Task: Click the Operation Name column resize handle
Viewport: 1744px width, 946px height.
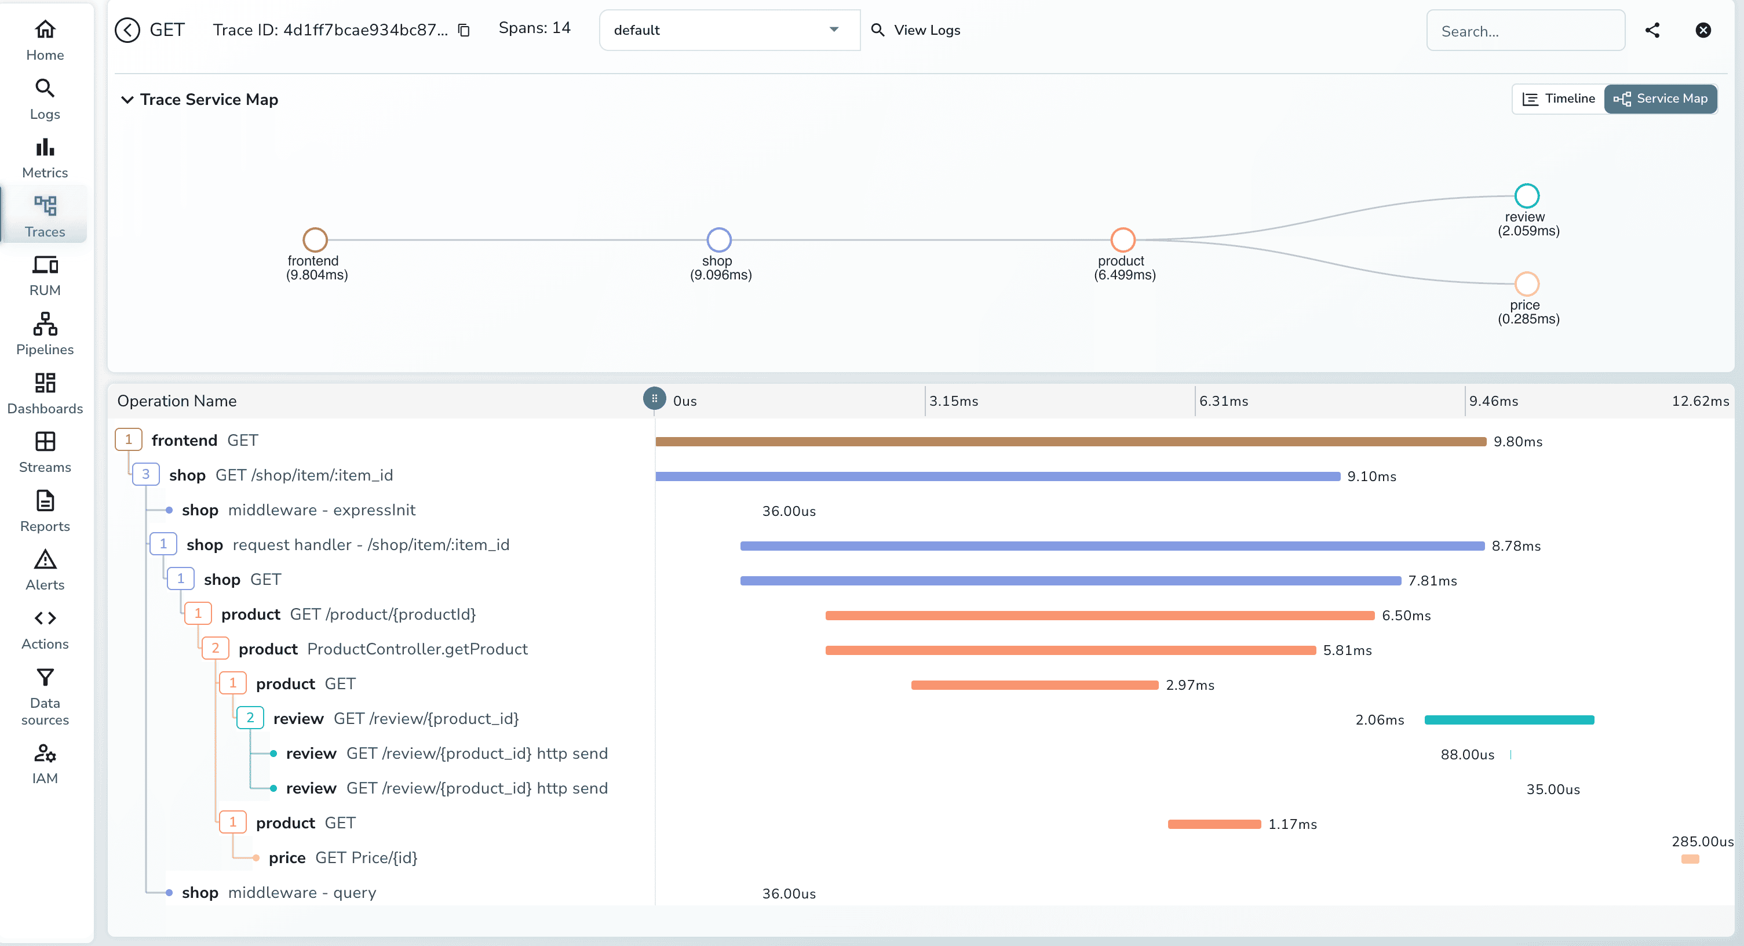Action: tap(654, 399)
